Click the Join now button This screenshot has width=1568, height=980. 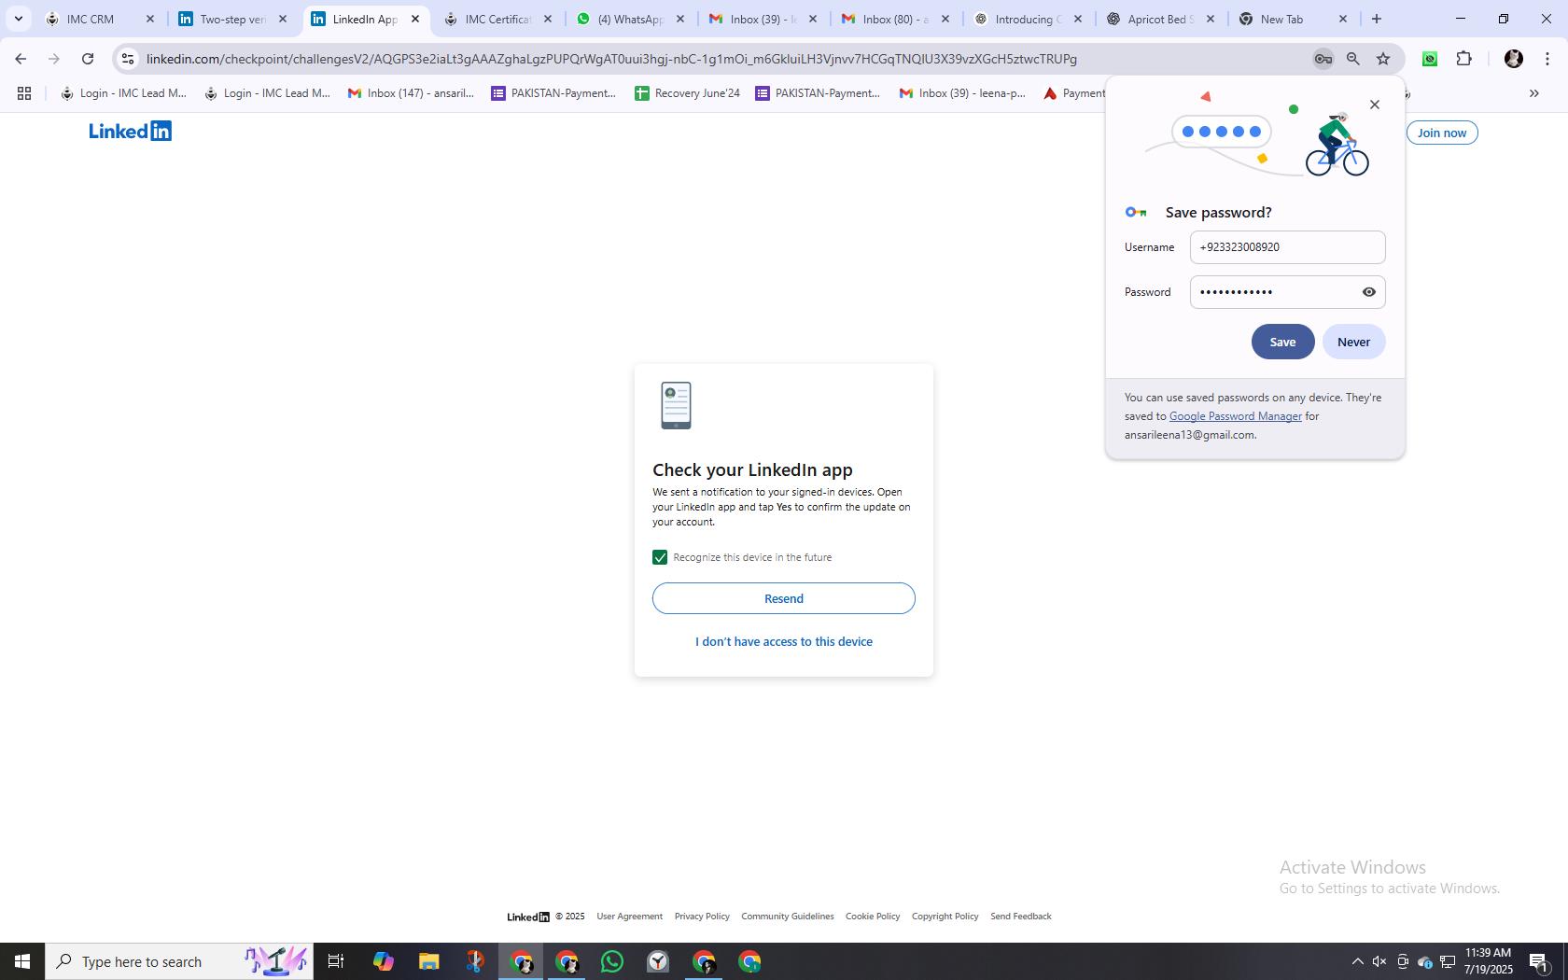(1441, 133)
